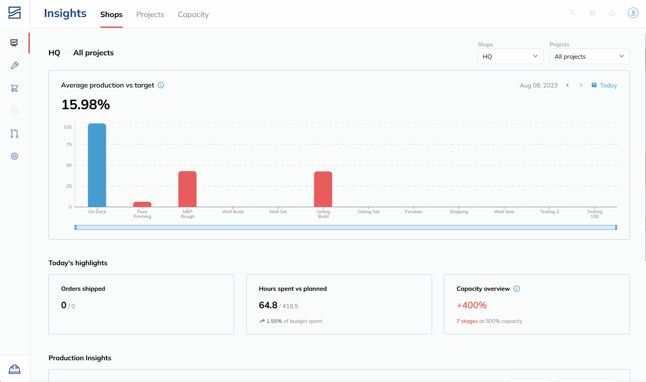Viewport: 646px width, 382px height.
Task: Expand the All projects dropdown
Action: (x=589, y=56)
